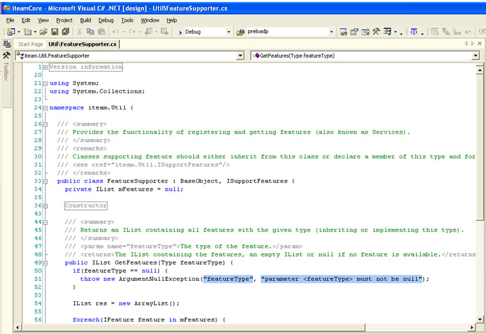Viewport: 486px width, 334px height.
Task: Click the collapsed "Version information" box text
Action: pyautogui.click(x=86, y=67)
